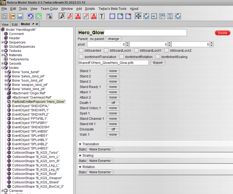The width and height of the screenshot is (233, 194).
Task: Switch to the Edit tab
Action: pyautogui.click(x=15, y=24)
